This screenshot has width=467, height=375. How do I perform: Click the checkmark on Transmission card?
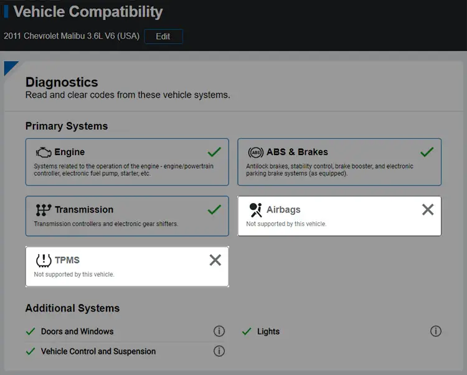[214, 210]
